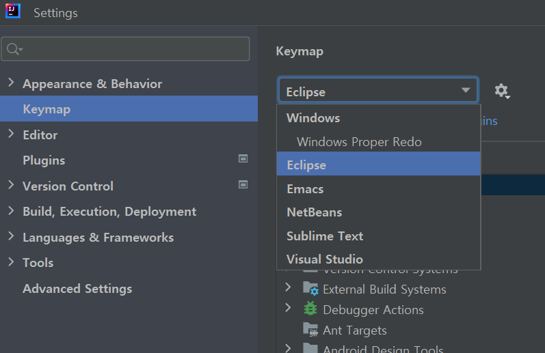The height and width of the screenshot is (353, 545).
Task: Select Version Control category label
Action: [x=68, y=186]
